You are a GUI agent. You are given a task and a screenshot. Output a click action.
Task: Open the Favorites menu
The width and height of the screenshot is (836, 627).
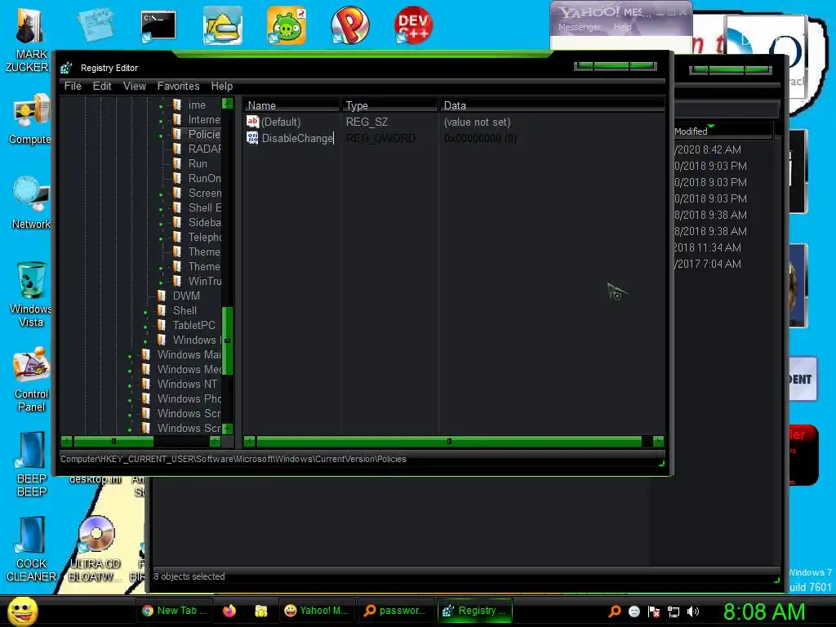[178, 86]
